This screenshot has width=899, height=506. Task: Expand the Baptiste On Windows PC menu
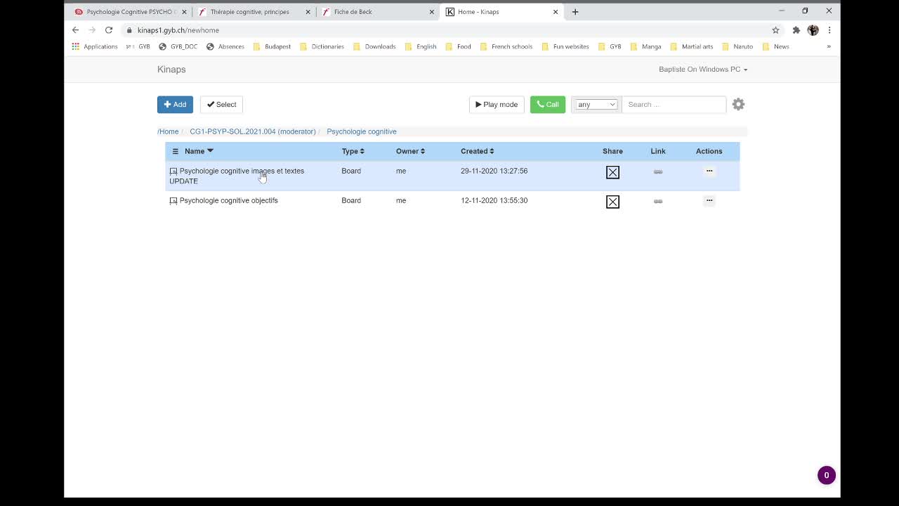(702, 69)
